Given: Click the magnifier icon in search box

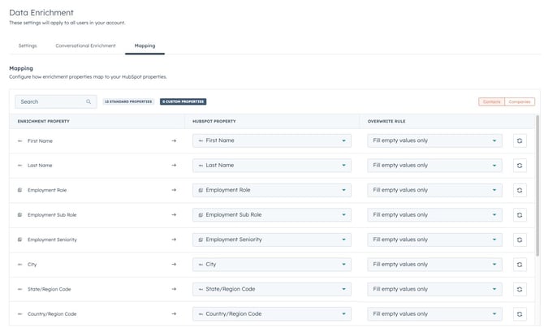Looking at the screenshot, I should (89, 102).
